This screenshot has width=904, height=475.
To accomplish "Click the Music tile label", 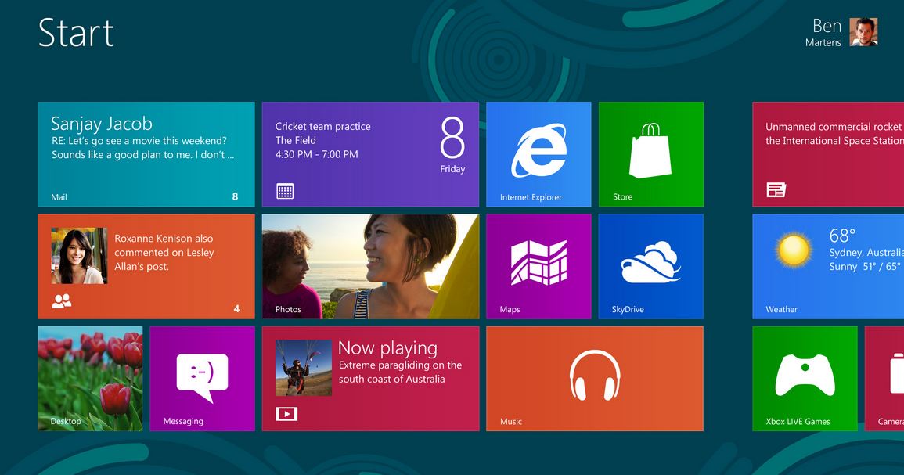I will pyautogui.click(x=511, y=421).
